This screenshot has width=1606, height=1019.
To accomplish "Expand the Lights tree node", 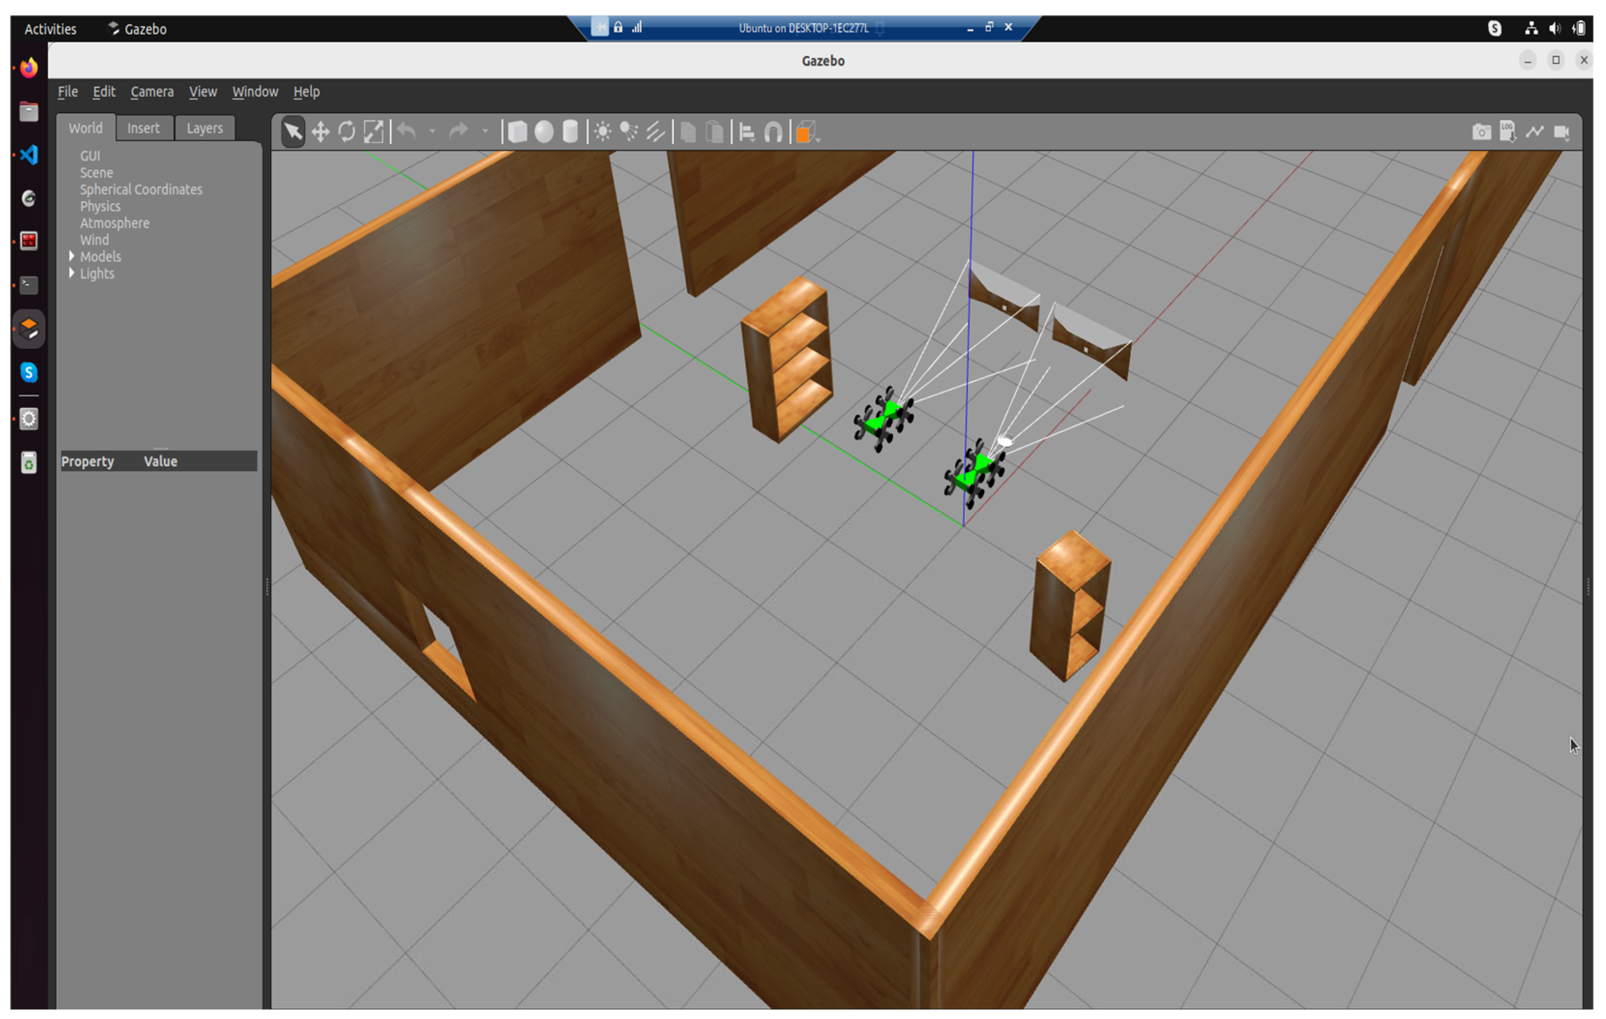I will pos(71,273).
